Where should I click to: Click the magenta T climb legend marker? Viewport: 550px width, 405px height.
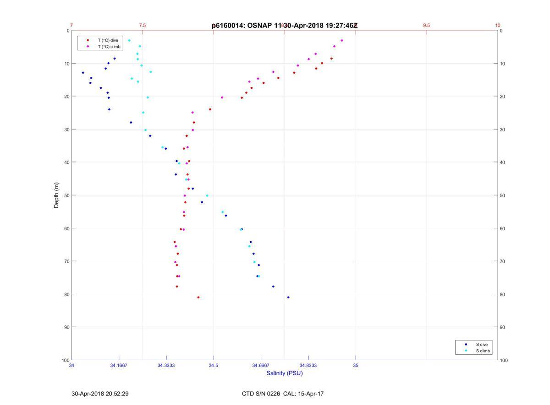[88, 47]
